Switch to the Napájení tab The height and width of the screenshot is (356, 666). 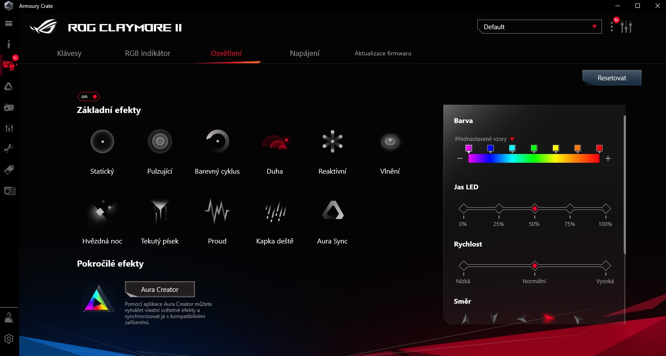click(305, 53)
